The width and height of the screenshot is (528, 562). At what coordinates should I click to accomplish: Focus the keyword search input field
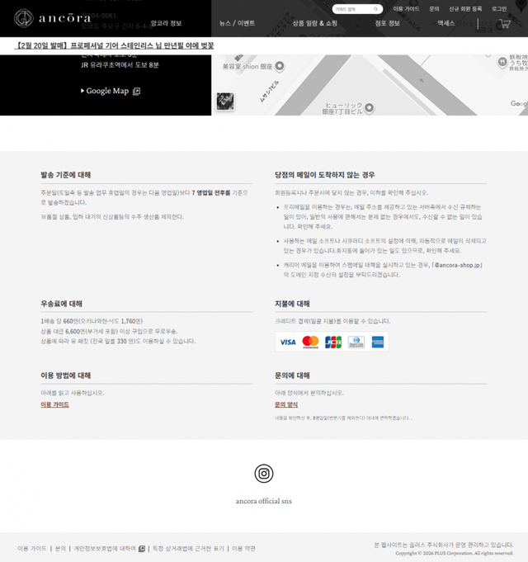[x=351, y=9]
